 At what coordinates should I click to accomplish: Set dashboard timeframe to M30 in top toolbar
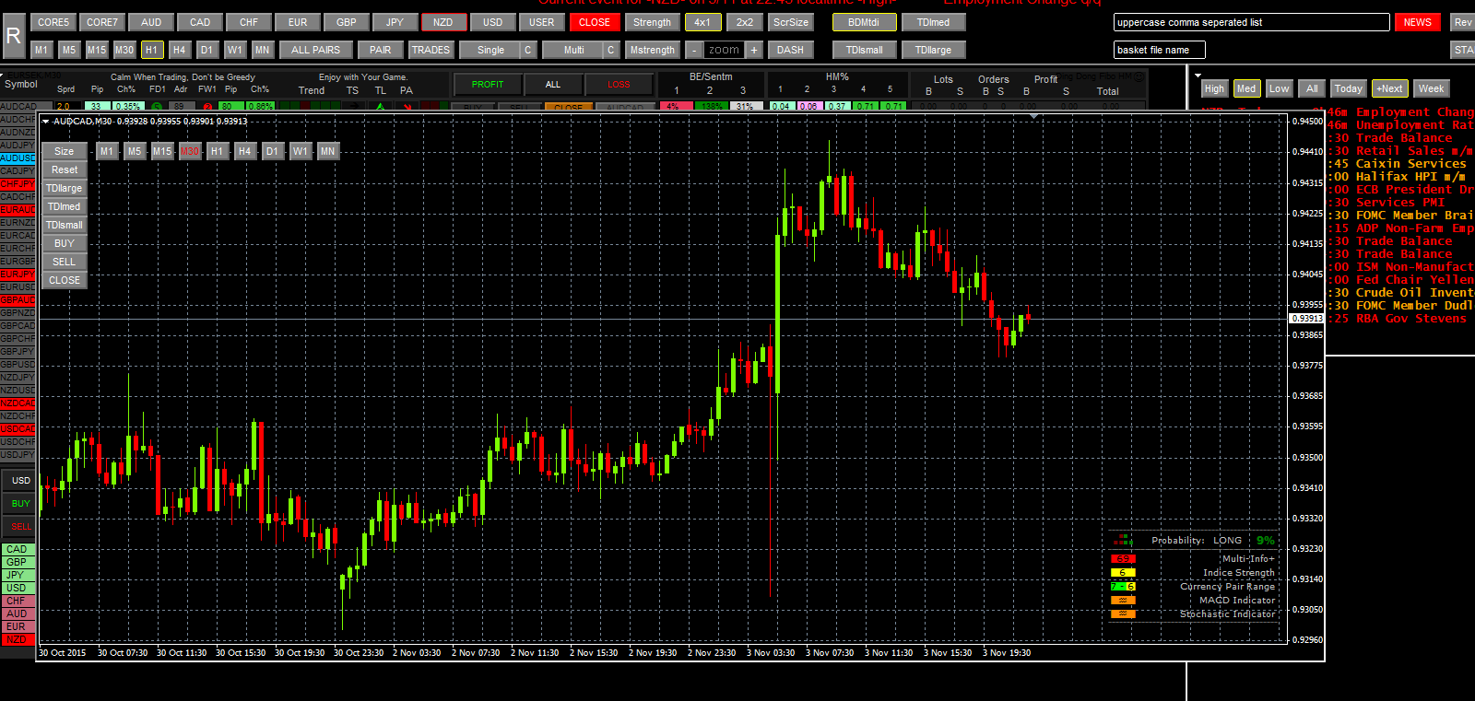tap(124, 50)
